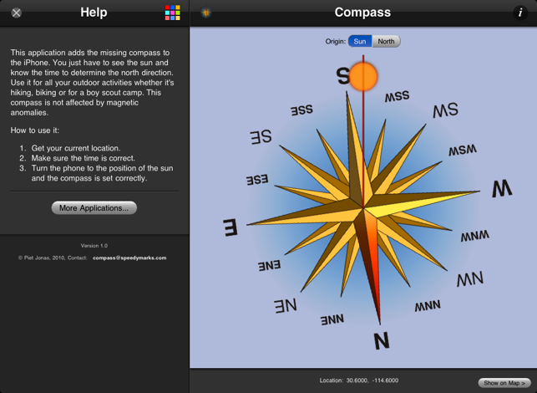The height and width of the screenshot is (393, 537).
Task: Open the info 'i' icon
Action: (x=519, y=13)
